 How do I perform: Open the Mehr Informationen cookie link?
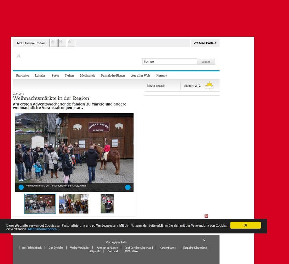pyautogui.click(x=44, y=229)
